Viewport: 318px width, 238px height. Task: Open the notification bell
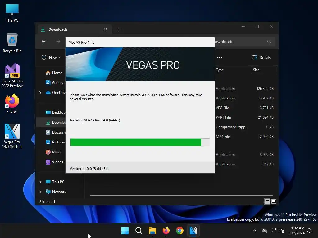[x=309, y=231]
